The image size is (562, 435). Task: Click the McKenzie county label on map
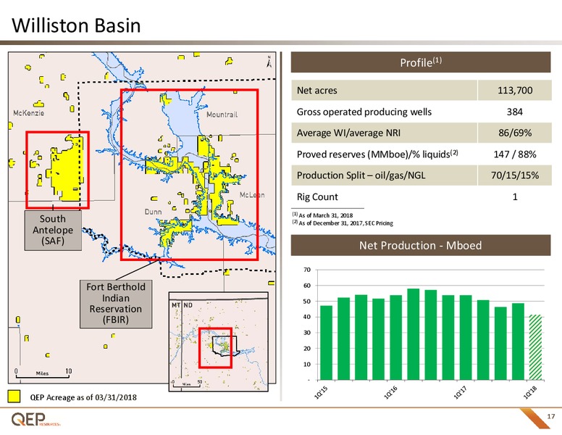point(29,113)
